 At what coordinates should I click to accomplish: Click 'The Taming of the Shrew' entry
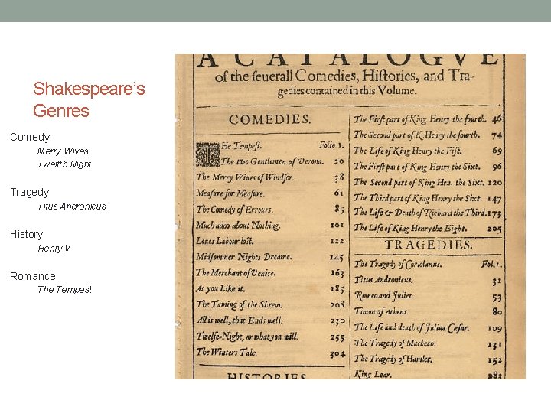239,304
